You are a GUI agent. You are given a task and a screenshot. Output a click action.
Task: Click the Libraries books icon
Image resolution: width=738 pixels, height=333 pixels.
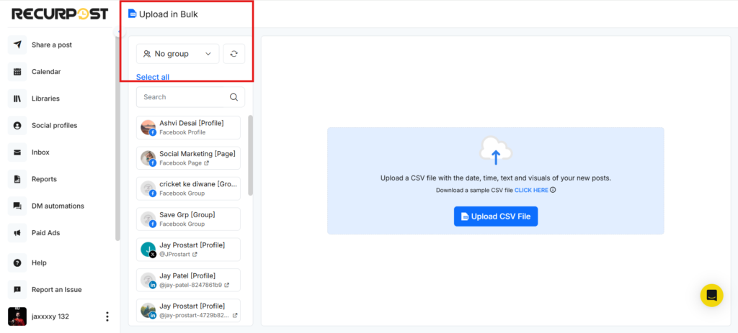(x=17, y=99)
